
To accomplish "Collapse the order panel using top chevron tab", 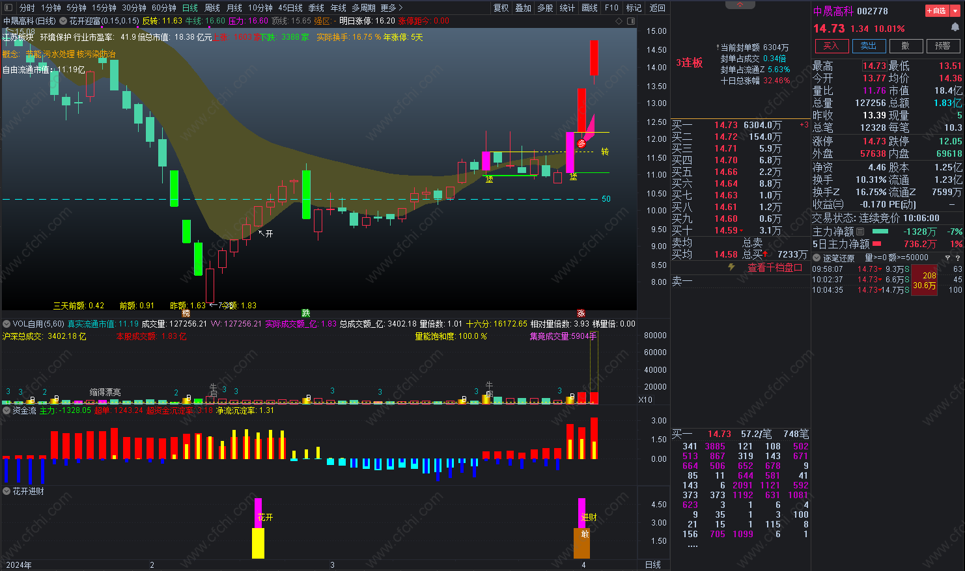I will point(740,5).
